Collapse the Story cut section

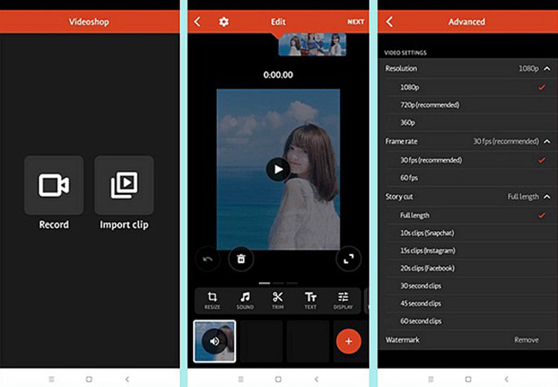coord(547,197)
